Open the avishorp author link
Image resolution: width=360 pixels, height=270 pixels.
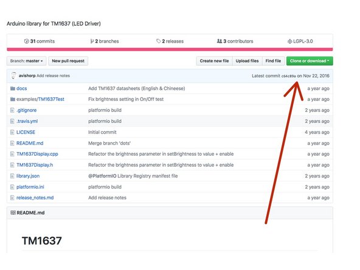tap(27, 76)
